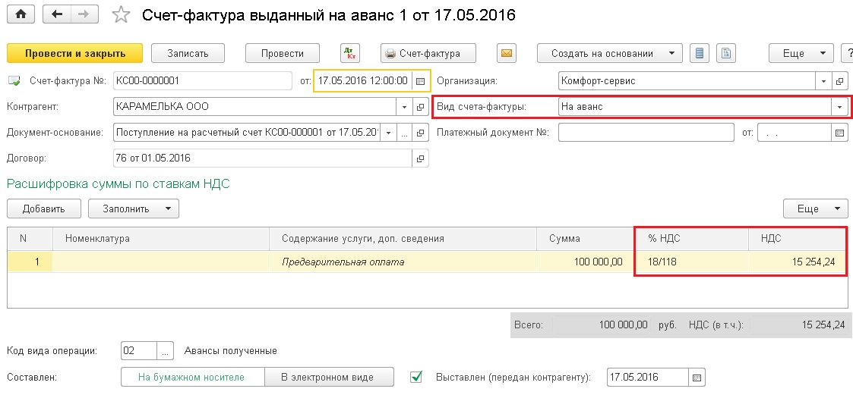Pick operation code via ellipsis button
Image resolution: width=853 pixels, height=395 pixels.
[x=166, y=351]
